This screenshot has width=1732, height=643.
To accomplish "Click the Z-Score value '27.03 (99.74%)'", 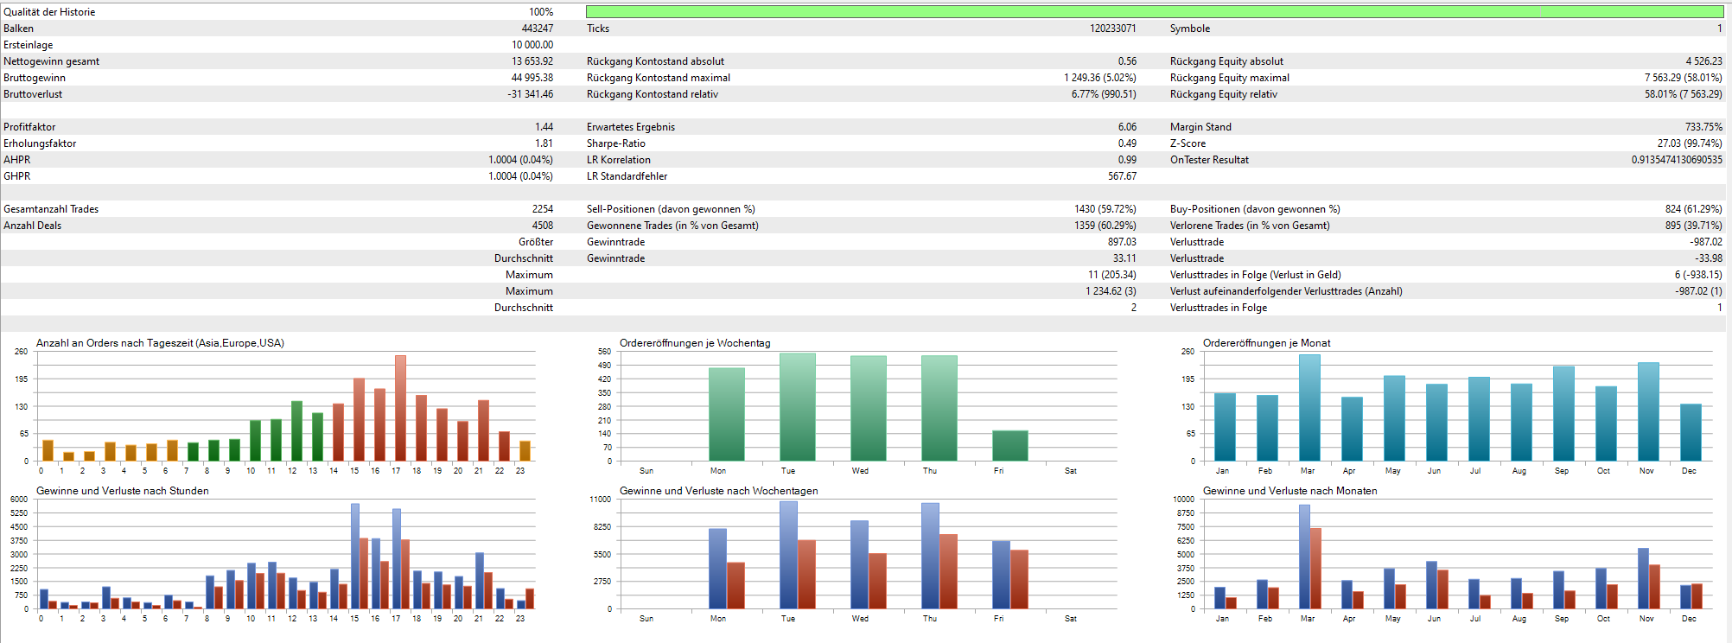I will pyautogui.click(x=1690, y=143).
